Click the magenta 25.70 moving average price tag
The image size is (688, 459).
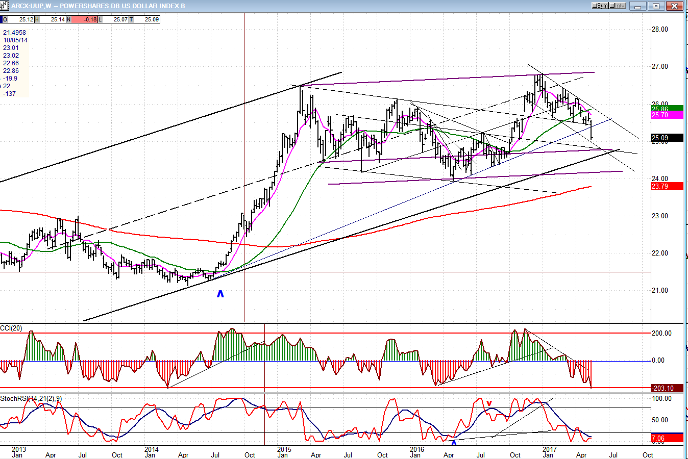click(667, 115)
